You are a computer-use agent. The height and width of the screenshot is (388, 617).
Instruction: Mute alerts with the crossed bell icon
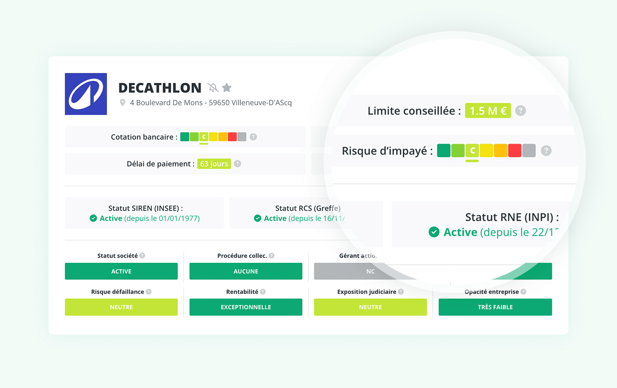(213, 88)
